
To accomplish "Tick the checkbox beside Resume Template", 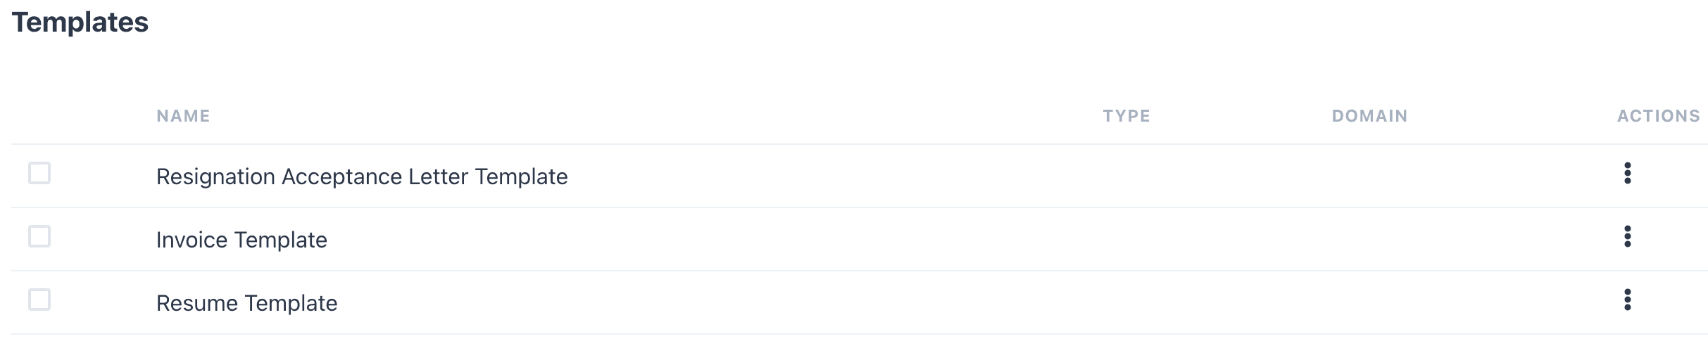I will coord(39,300).
